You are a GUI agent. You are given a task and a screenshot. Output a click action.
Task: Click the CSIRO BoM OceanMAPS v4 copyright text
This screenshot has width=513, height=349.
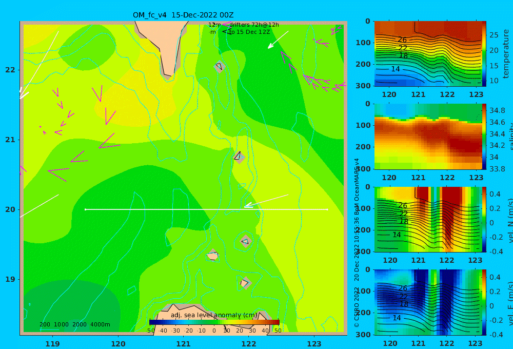[357, 243]
